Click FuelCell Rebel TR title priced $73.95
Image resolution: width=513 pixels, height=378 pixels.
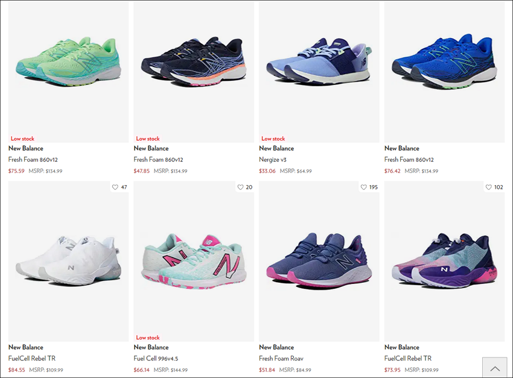click(408, 358)
